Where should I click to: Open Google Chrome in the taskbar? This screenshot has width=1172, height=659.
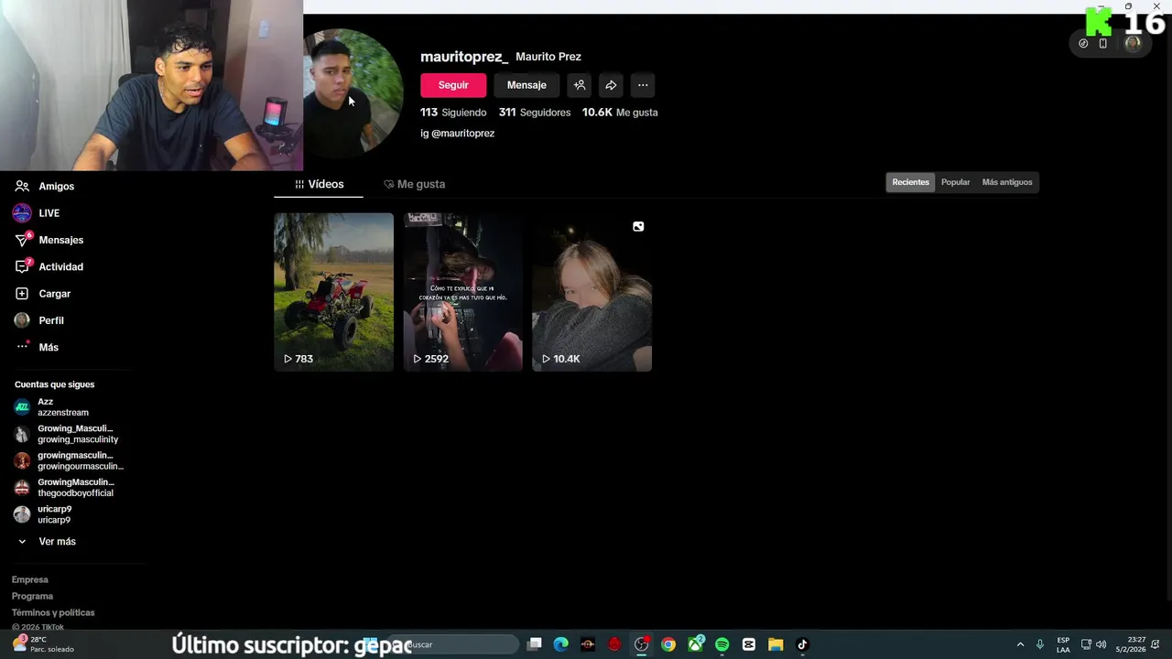[x=668, y=644]
